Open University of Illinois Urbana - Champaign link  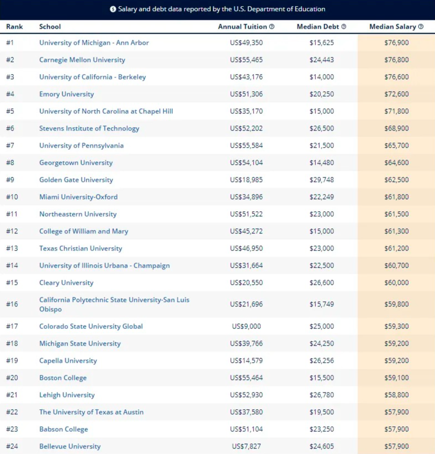[104, 265]
